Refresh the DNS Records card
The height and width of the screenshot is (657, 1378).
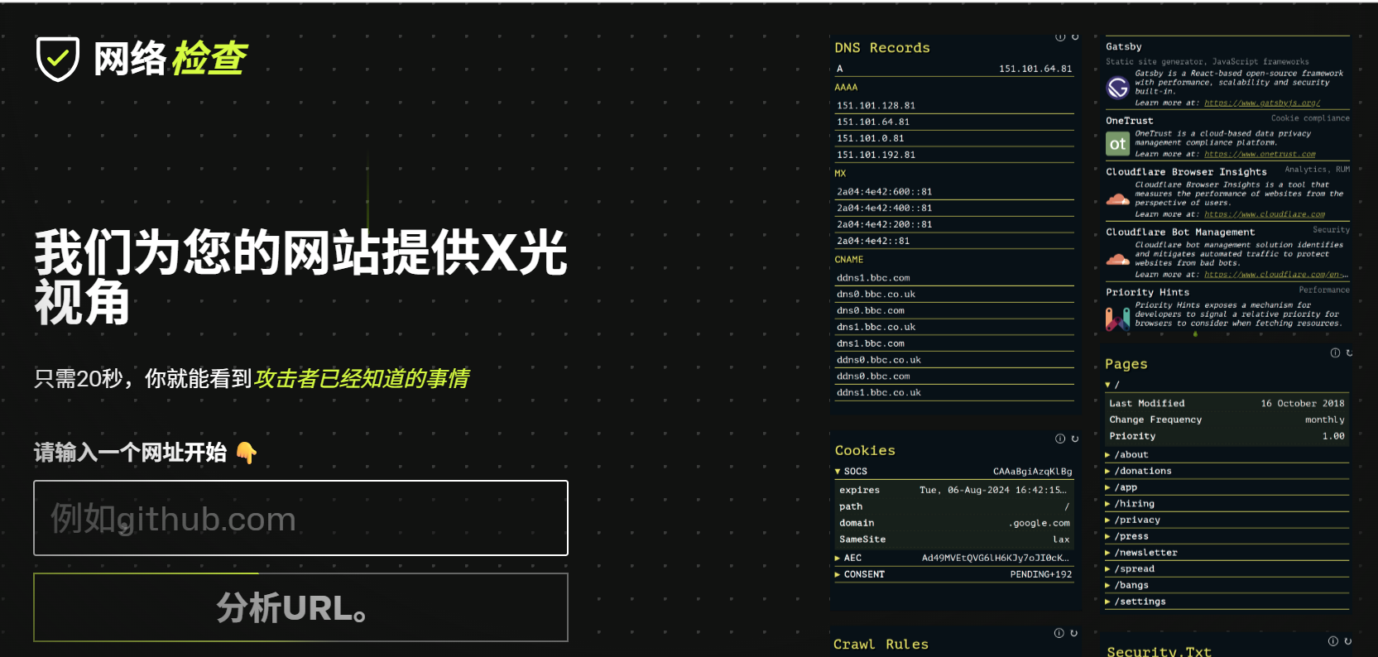tap(1075, 37)
